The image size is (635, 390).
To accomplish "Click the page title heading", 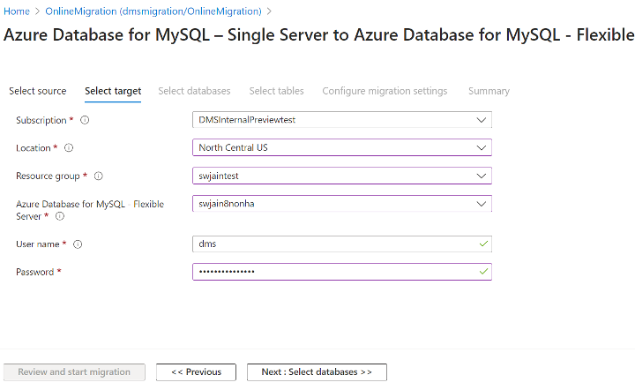I will [x=319, y=34].
